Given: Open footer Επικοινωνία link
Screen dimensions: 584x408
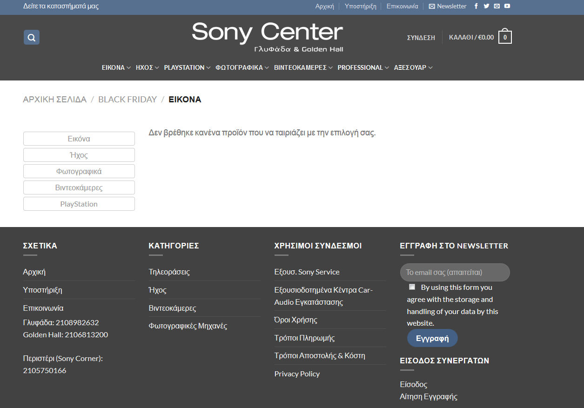Looking at the screenshot, I should tap(43, 308).
